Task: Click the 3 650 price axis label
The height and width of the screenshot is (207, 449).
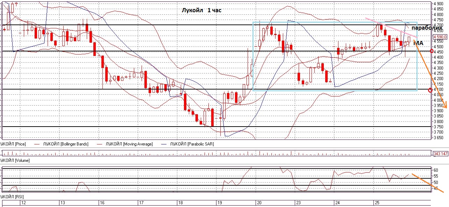Action: [439, 137]
